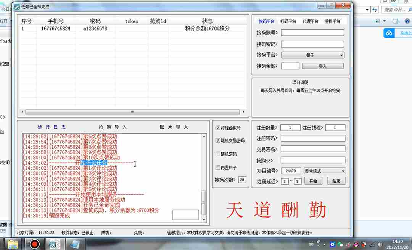Click the change view icon in Explorer window
The height and width of the screenshot is (250, 412).
pos(377,21)
